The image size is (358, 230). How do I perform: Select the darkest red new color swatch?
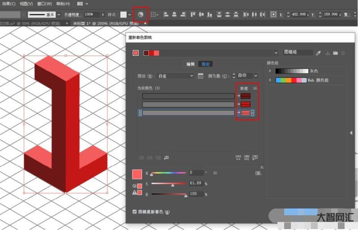(246, 96)
